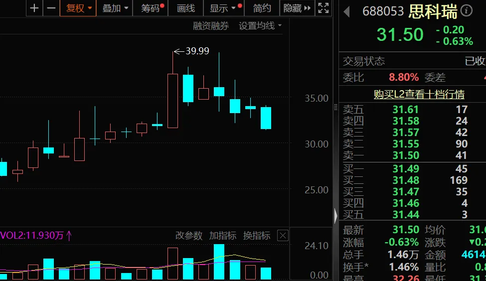Collapse right panel with triangle handle
The image size is (486, 281).
336,216
